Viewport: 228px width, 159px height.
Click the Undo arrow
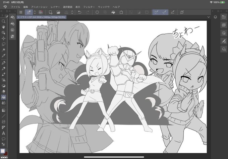[79, 12]
